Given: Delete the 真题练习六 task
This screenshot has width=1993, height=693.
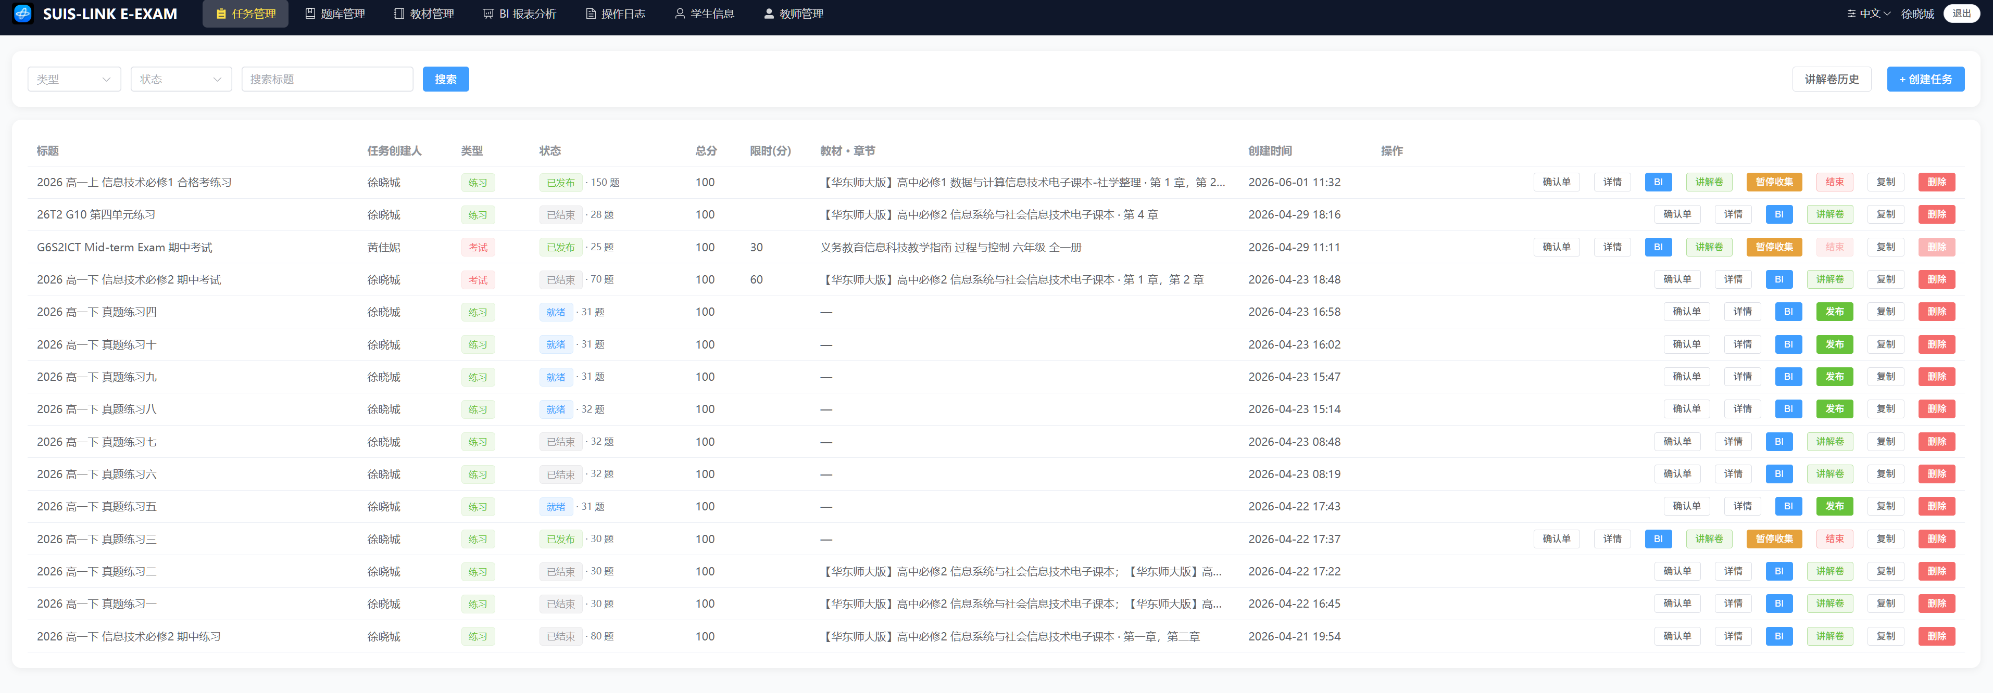Looking at the screenshot, I should (1937, 474).
